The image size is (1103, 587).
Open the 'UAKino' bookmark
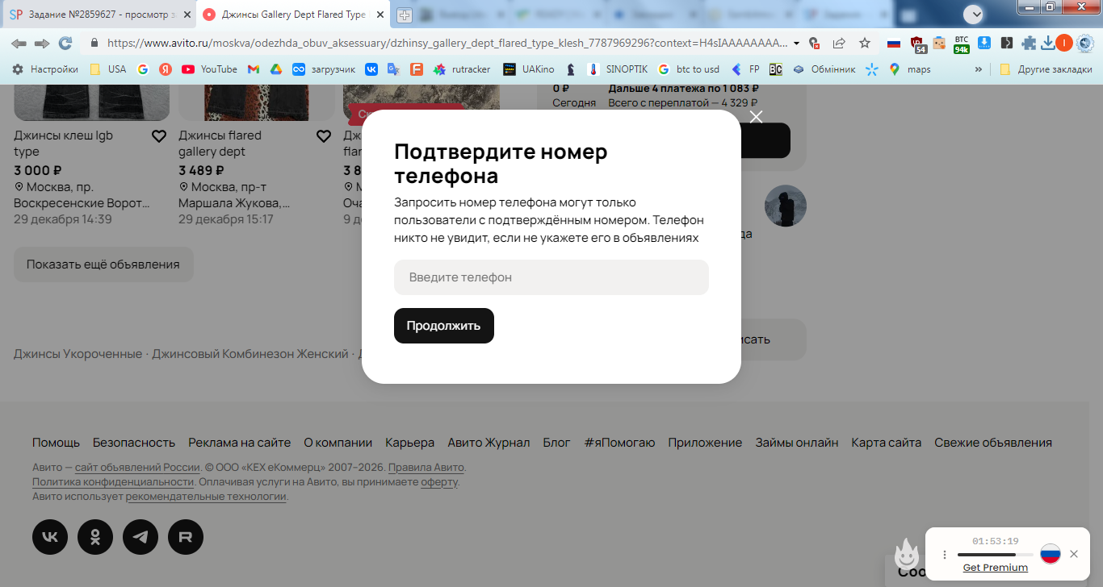(529, 69)
